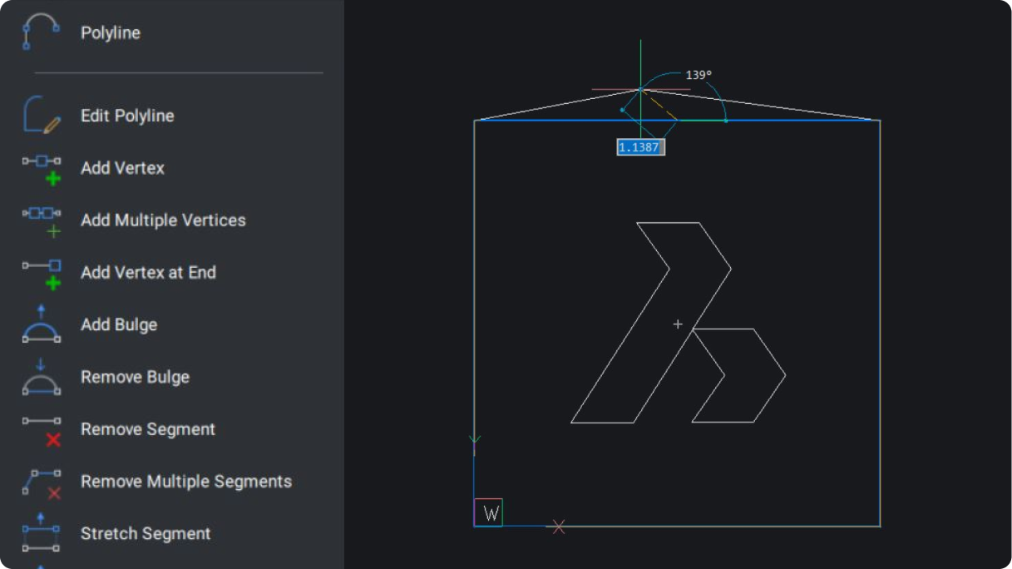
Task: Click the Stretch Segment icon
Action: click(42, 532)
